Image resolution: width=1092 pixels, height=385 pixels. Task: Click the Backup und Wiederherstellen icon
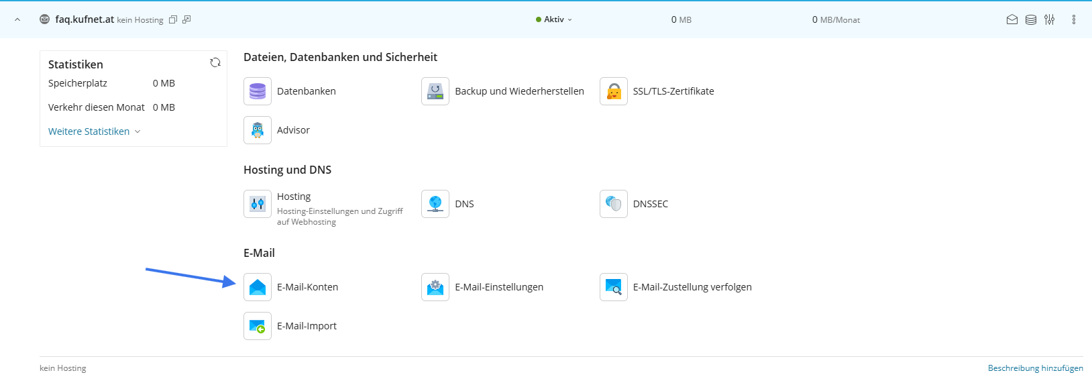pos(435,91)
